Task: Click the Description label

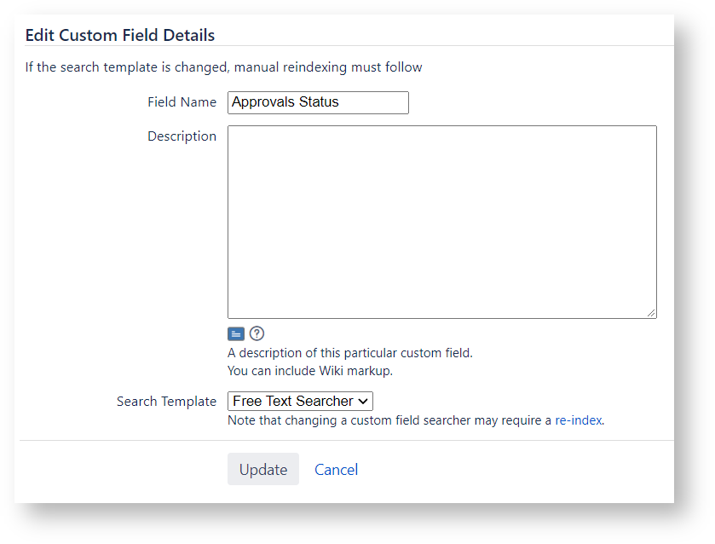Action: click(182, 136)
